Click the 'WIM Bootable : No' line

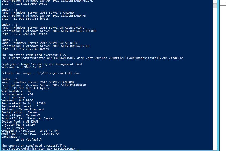[x=16, y=91]
